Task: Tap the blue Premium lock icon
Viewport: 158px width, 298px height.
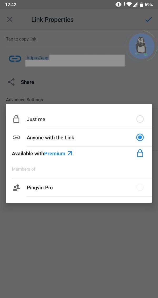Action: click(140, 153)
